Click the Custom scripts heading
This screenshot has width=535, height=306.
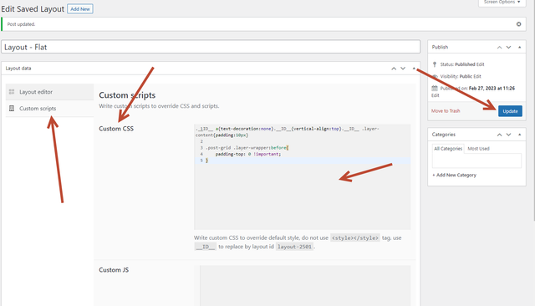[x=127, y=95]
